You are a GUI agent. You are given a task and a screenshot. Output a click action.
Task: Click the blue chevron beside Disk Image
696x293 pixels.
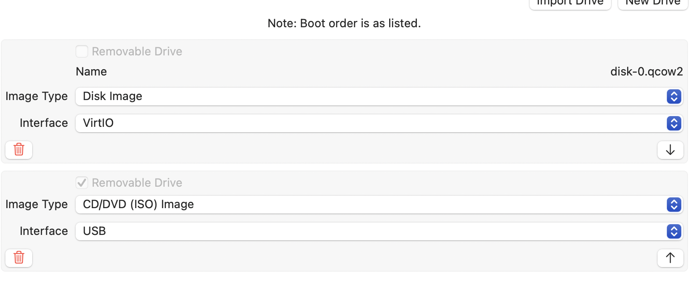pyautogui.click(x=674, y=96)
